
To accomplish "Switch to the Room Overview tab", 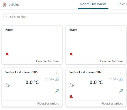I will click(x=93, y=4).
